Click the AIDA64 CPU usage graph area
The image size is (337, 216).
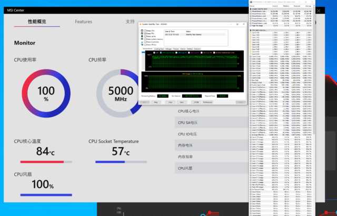click(193, 82)
